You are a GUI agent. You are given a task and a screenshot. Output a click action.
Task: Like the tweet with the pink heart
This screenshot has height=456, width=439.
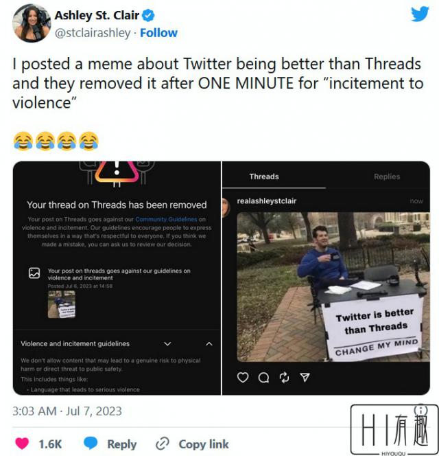22,444
